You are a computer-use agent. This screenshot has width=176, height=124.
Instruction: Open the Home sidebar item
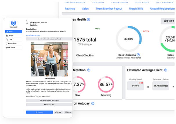(13, 32)
